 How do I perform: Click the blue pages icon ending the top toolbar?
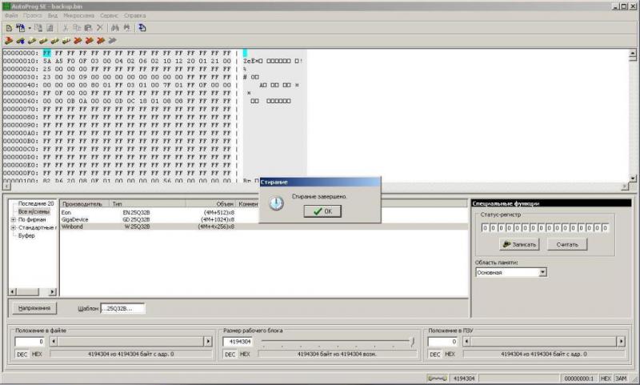tap(142, 28)
